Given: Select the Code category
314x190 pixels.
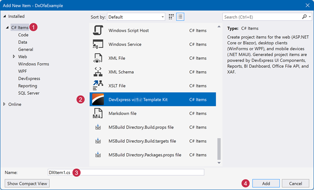Looking at the screenshot, I should point(23,35).
